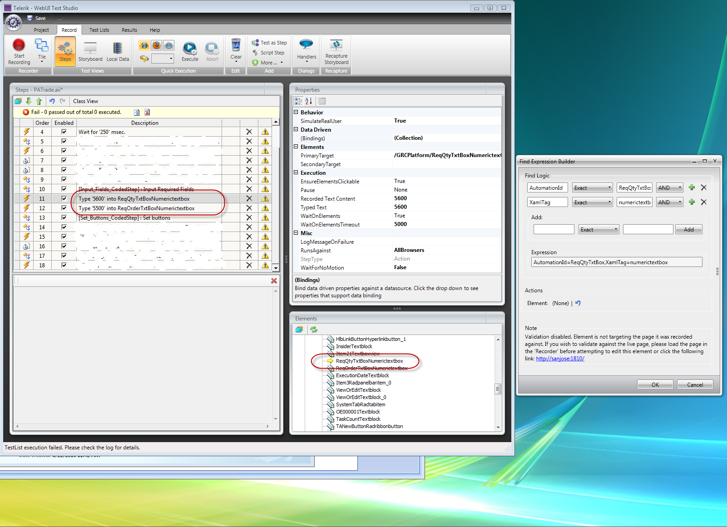The width and height of the screenshot is (727, 527).
Task: Move the selected step down
Action: click(x=29, y=101)
